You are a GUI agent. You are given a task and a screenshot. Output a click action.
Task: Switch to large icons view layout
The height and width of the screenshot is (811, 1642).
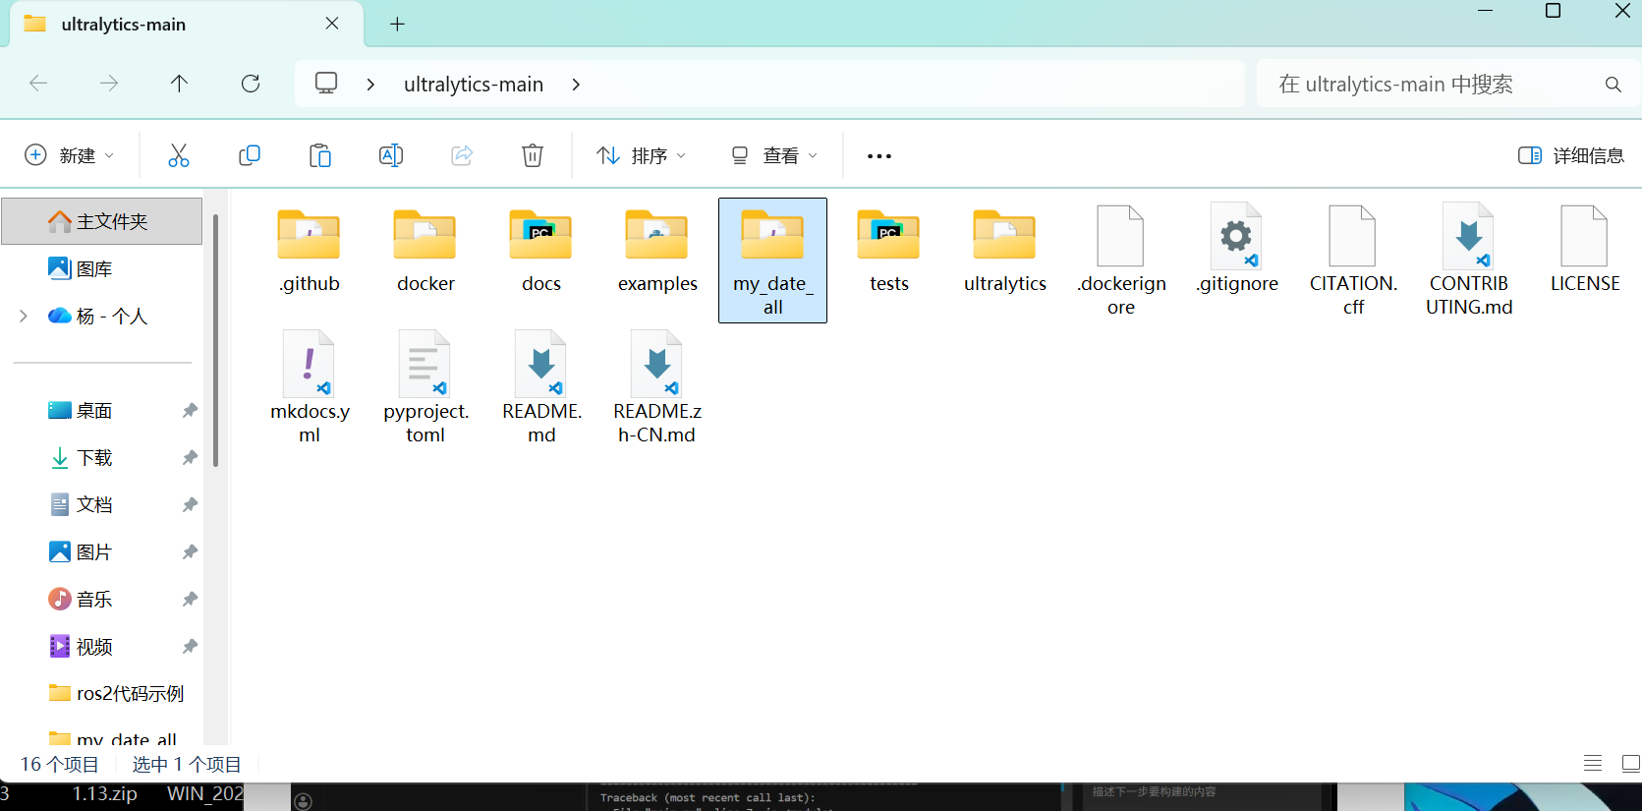click(1630, 763)
